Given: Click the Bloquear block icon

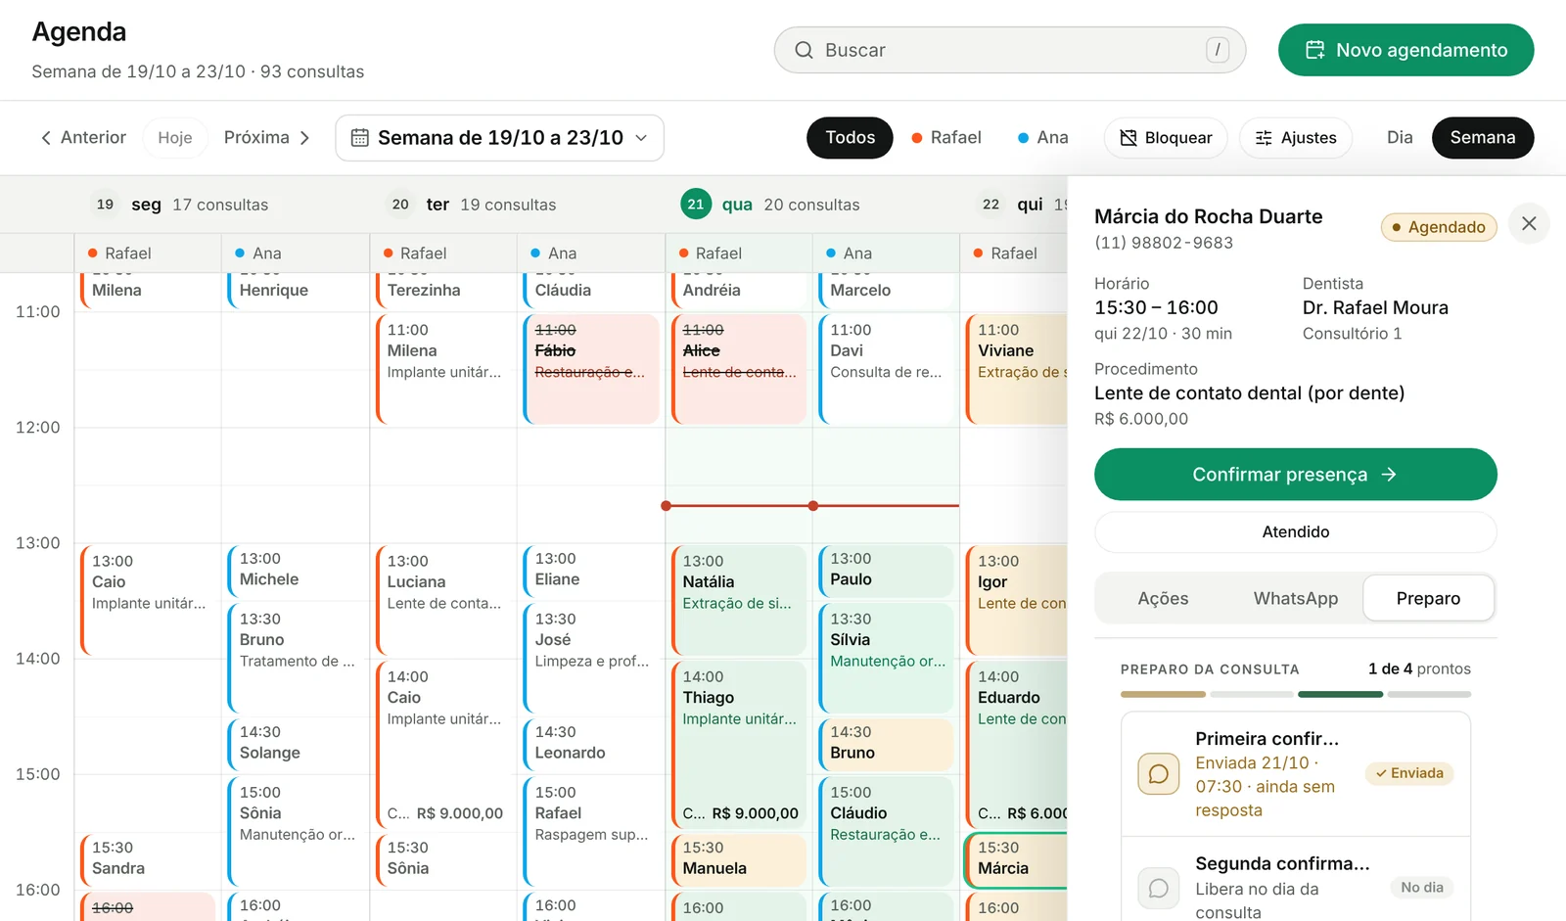Looking at the screenshot, I should [x=1128, y=138].
